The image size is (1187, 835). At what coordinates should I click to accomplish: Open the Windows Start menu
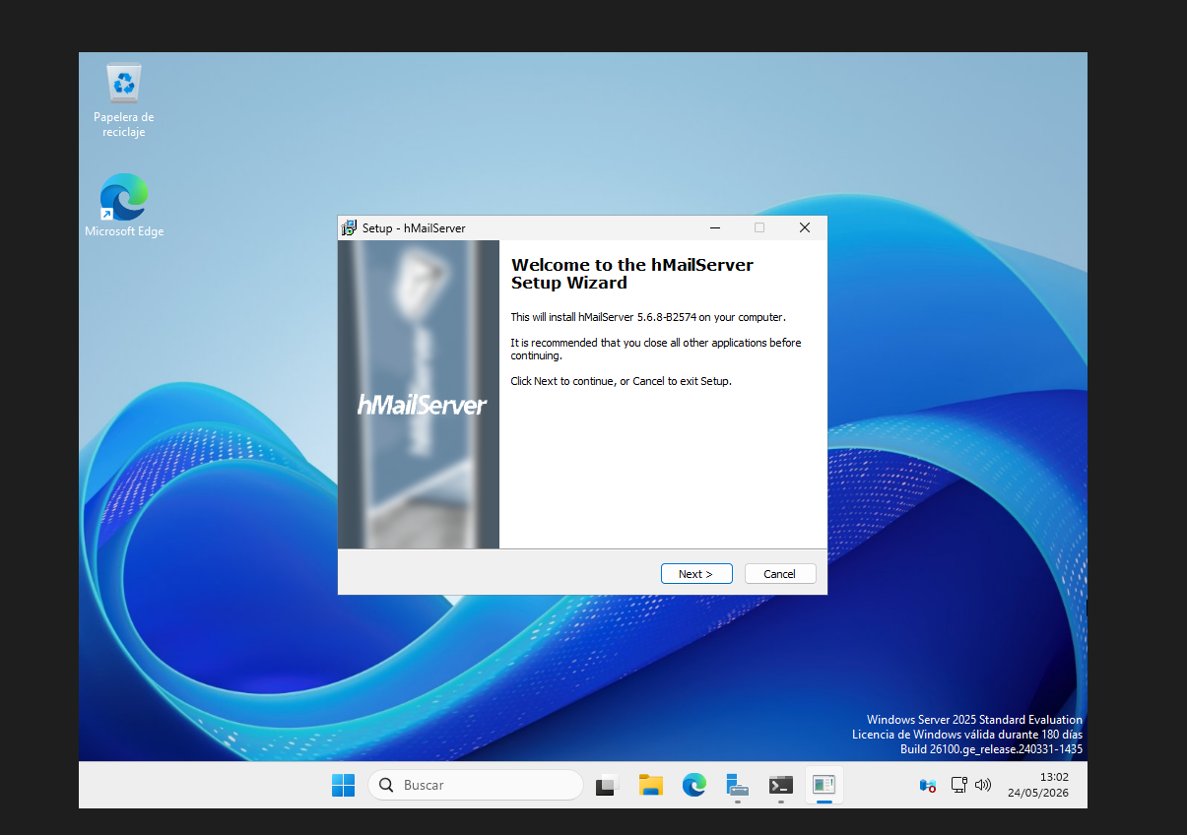click(343, 785)
